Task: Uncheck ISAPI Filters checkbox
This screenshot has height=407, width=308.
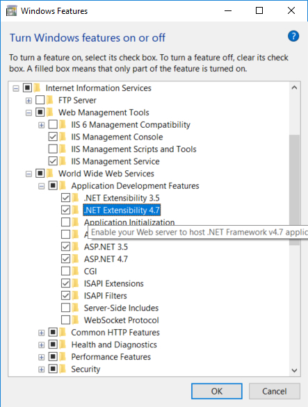Action: point(66,295)
